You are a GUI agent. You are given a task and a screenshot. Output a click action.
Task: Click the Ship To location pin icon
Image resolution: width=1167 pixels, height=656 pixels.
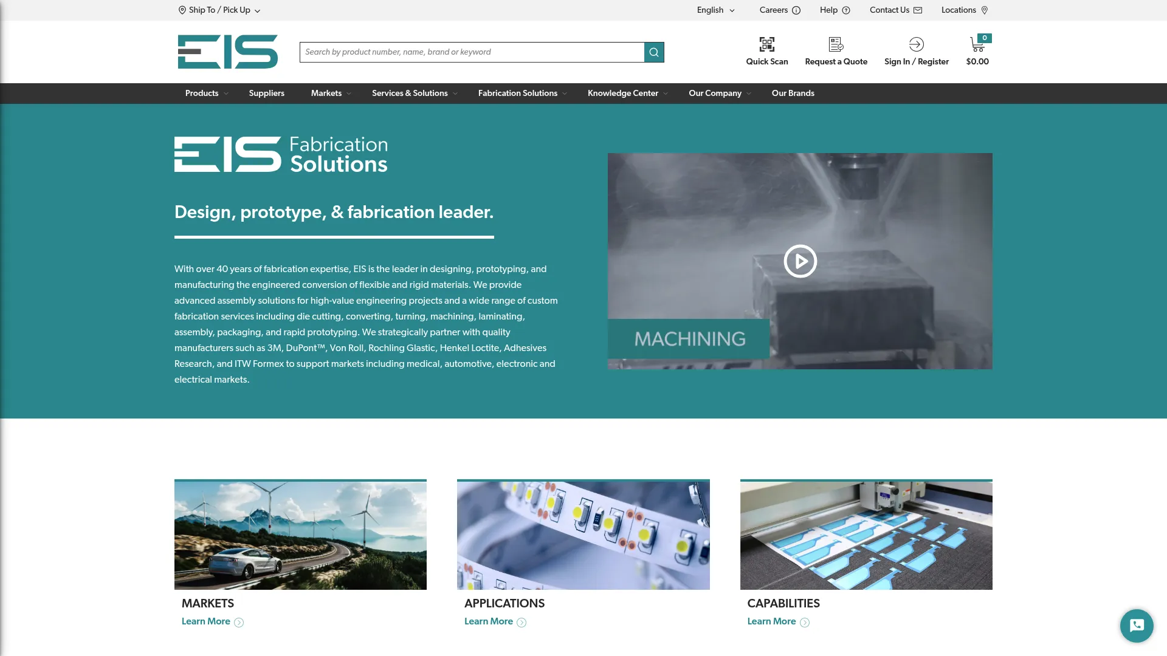click(182, 10)
